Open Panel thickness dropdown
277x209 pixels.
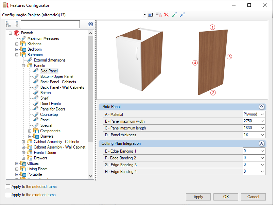click(x=262, y=135)
